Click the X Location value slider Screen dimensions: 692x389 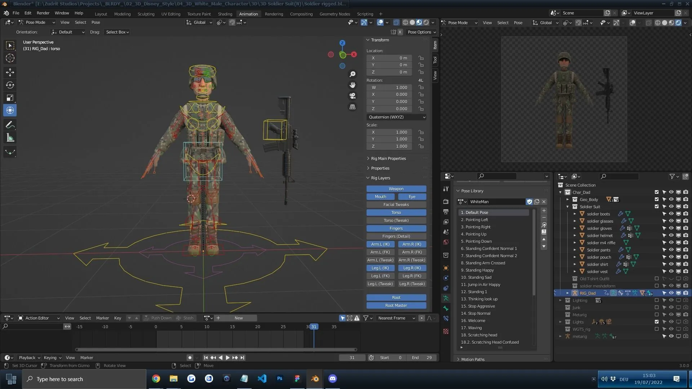[x=389, y=58]
